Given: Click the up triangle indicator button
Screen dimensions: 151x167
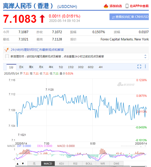Looking at the screenshot, I should point(18,164).
